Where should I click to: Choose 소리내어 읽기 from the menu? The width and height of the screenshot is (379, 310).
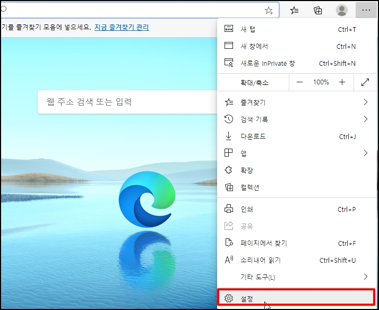point(297,260)
